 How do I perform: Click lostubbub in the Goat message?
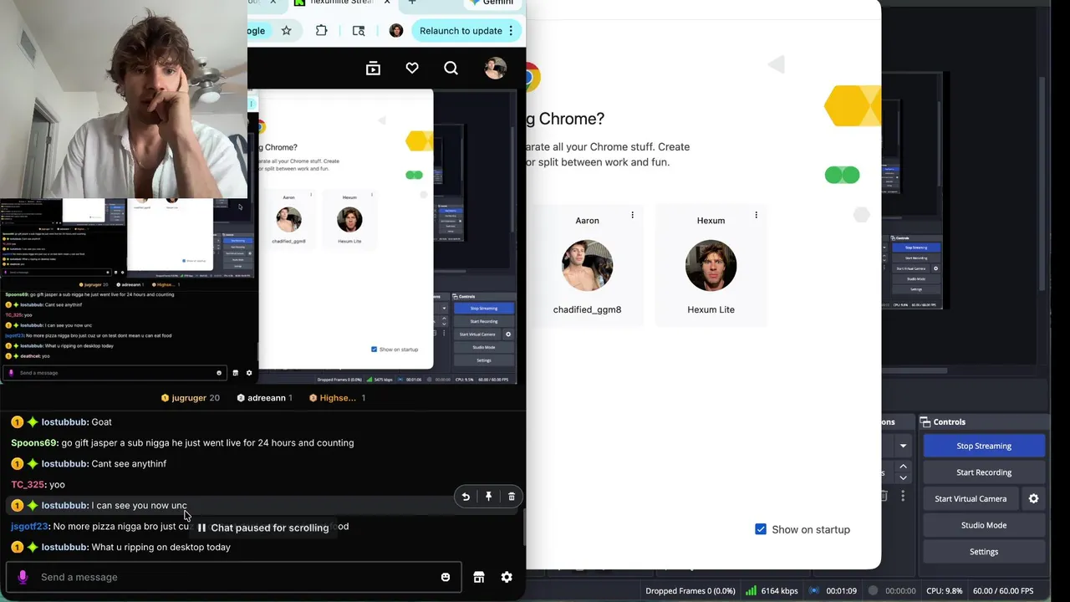coord(64,422)
